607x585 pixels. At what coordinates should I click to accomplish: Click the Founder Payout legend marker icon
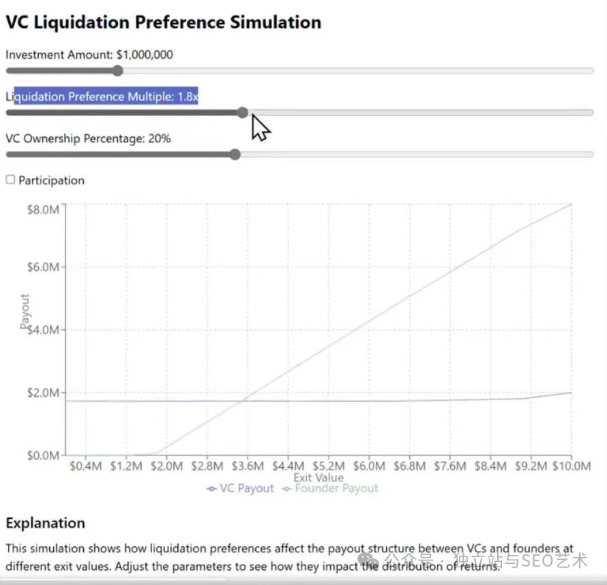click(287, 489)
